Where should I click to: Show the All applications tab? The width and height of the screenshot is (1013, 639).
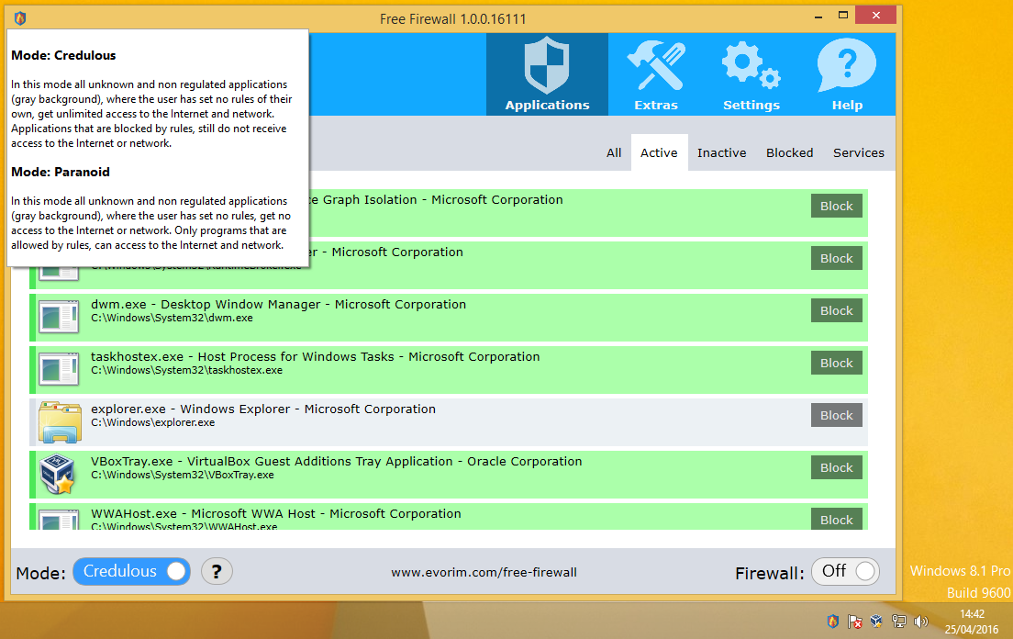[614, 152]
